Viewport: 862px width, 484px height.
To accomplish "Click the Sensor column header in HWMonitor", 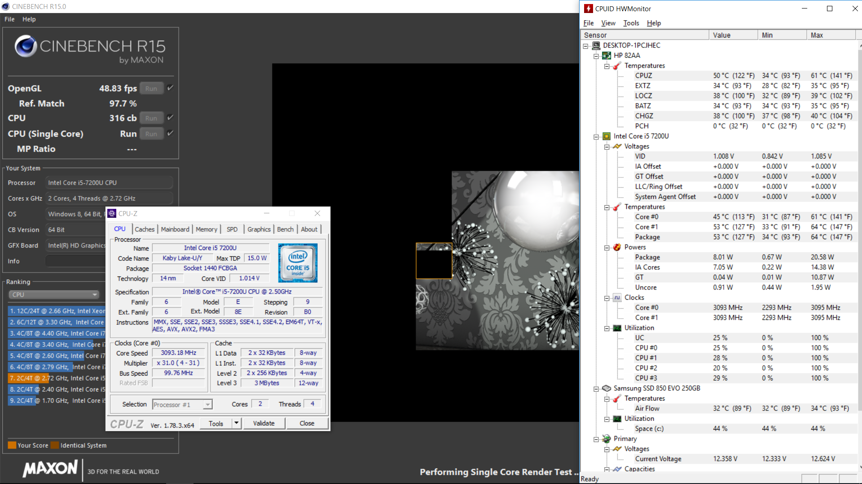I will click(x=645, y=35).
